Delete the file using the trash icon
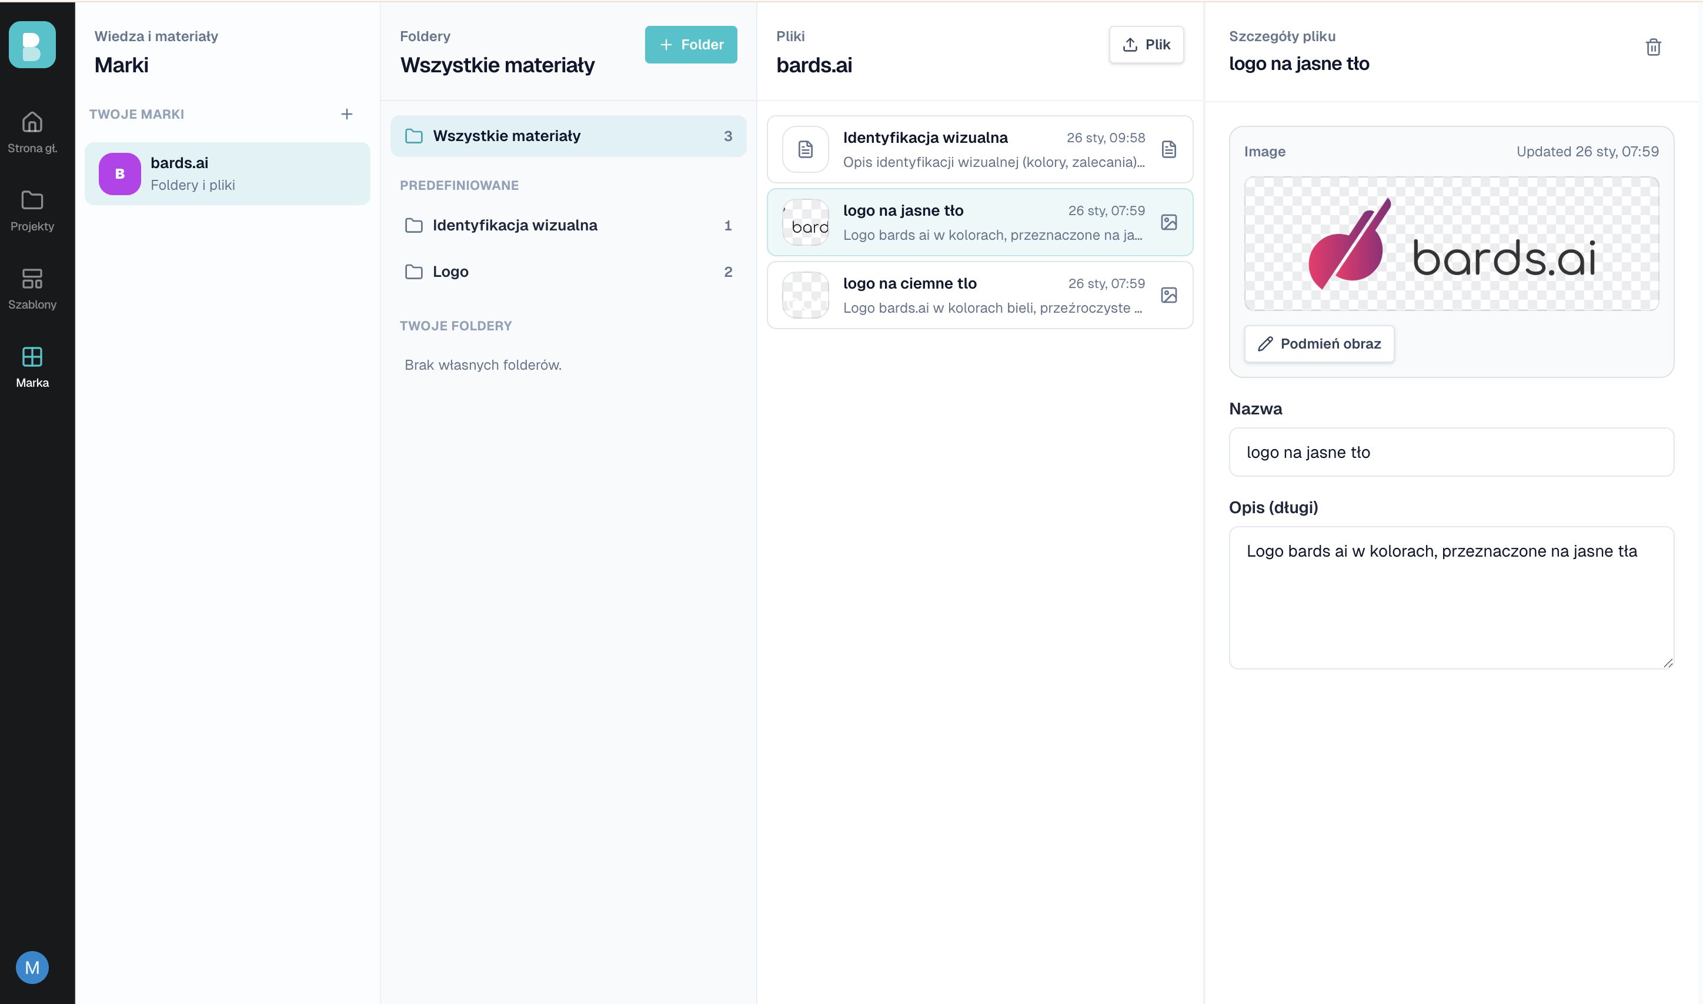This screenshot has height=1004, width=1703. click(1654, 46)
